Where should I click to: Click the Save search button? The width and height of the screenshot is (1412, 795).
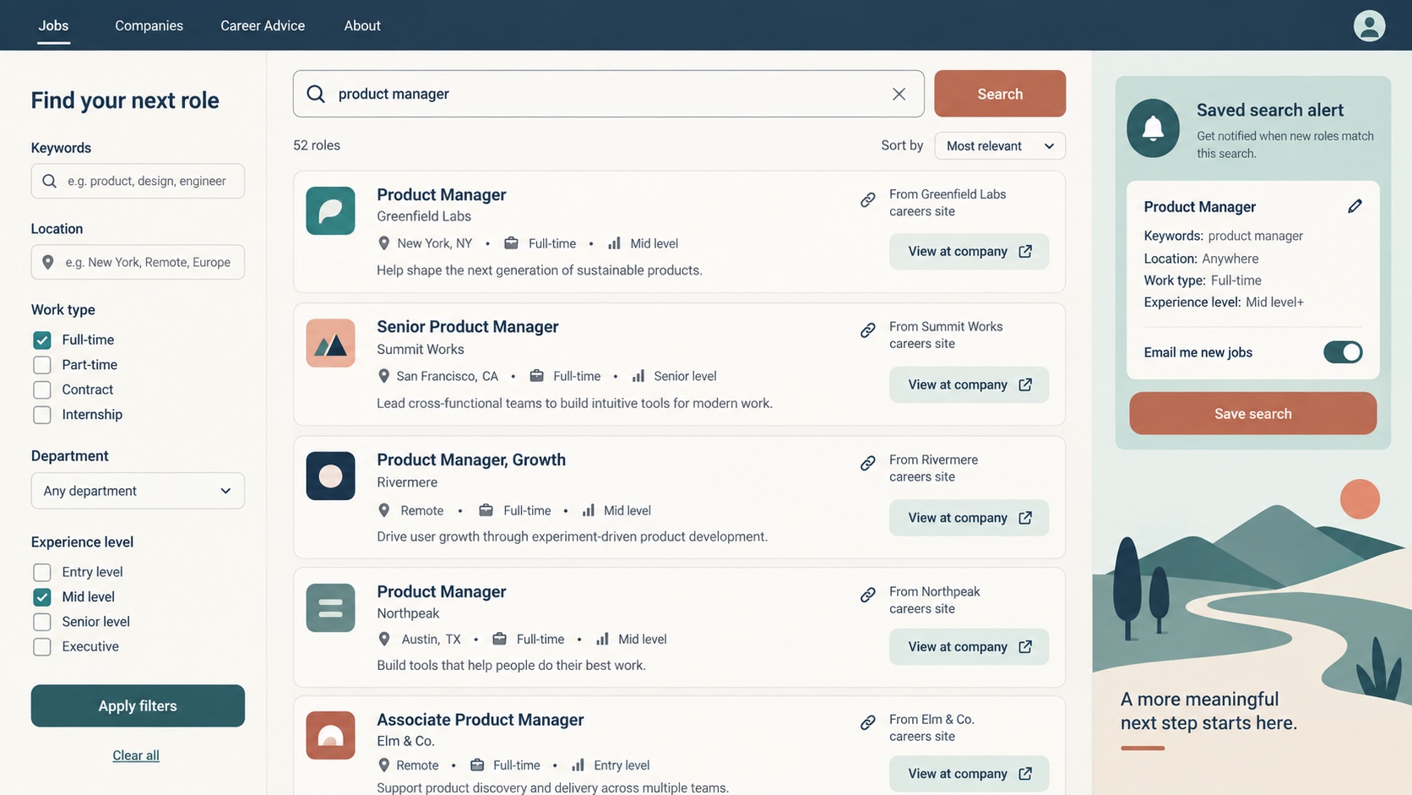(1252, 413)
